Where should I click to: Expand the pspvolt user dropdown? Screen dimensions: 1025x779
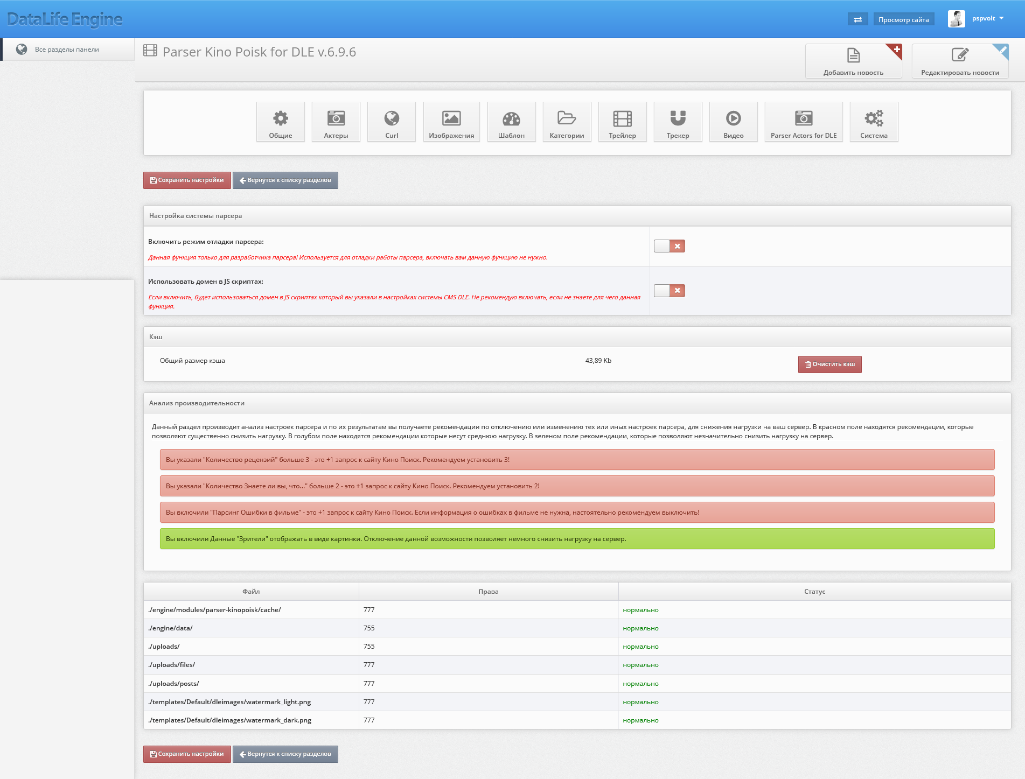coord(988,18)
